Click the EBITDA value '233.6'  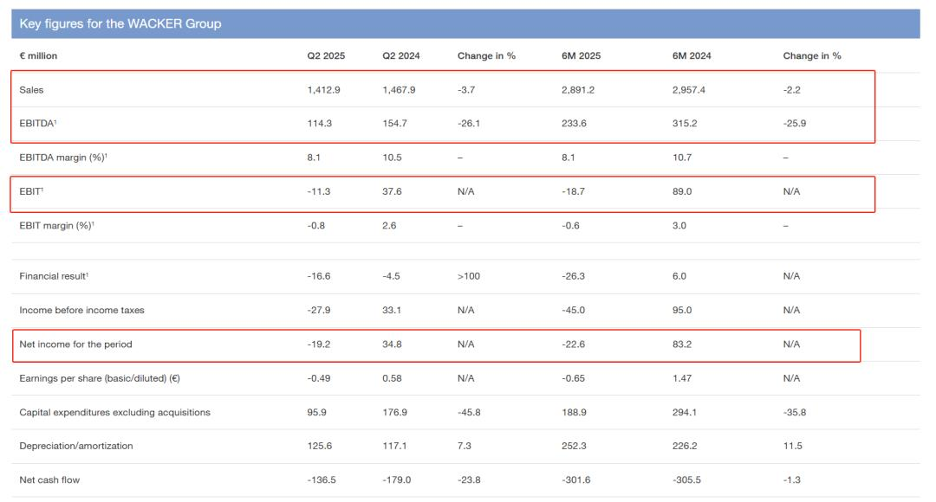[574, 124]
